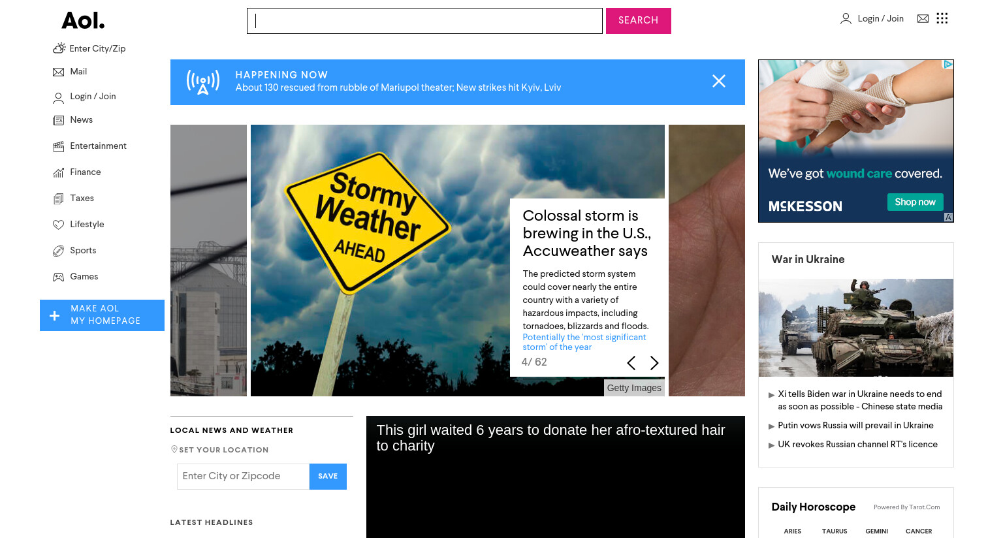Click the Happening Now broadcast icon
Viewport: 1003px width, 538px height.
pyautogui.click(x=203, y=82)
